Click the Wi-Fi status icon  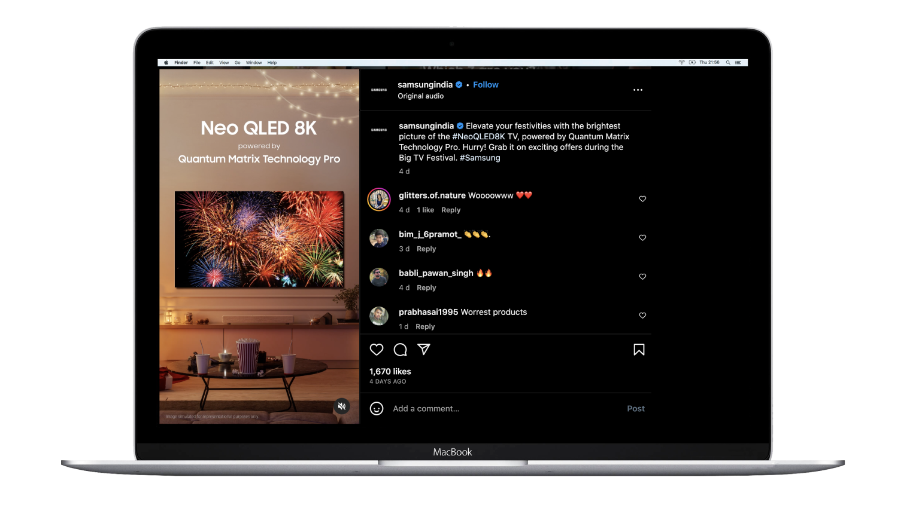coord(681,62)
